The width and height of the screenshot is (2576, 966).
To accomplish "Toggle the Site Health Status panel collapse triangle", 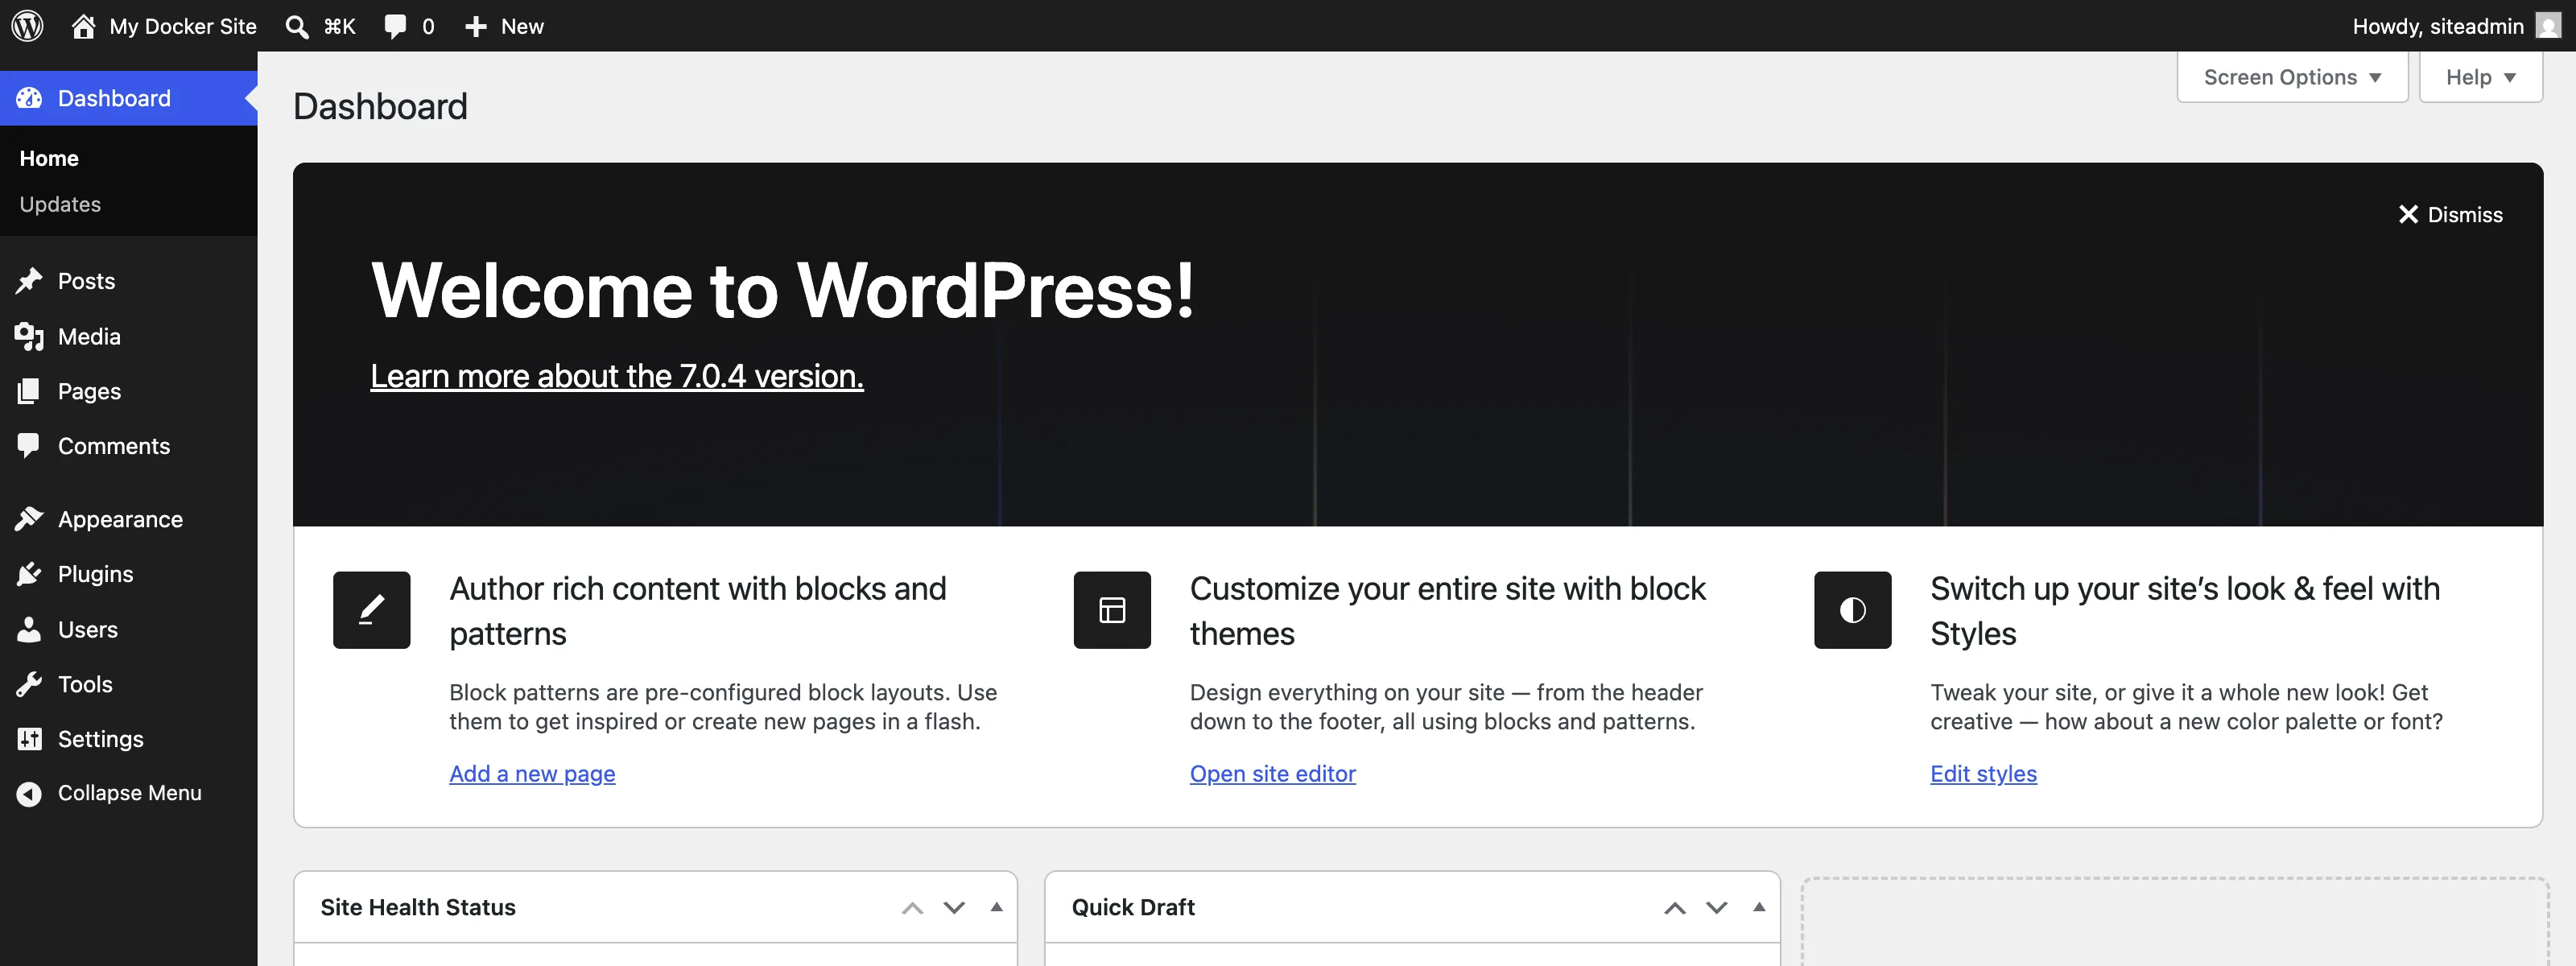I will 996,907.
